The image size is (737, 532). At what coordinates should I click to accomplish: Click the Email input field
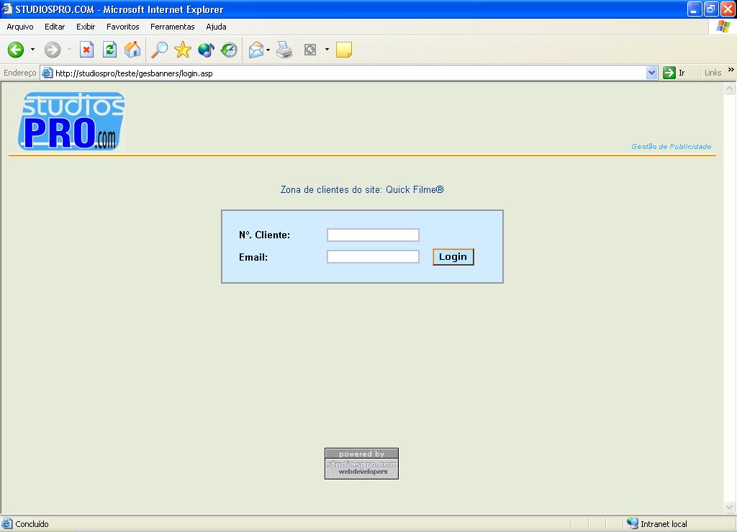[373, 257]
